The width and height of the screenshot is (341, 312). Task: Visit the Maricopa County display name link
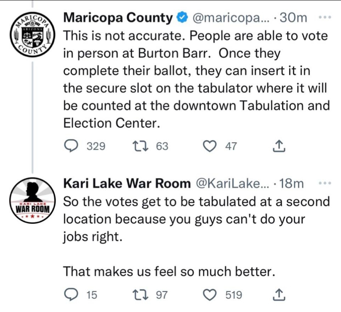click(x=118, y=17)
